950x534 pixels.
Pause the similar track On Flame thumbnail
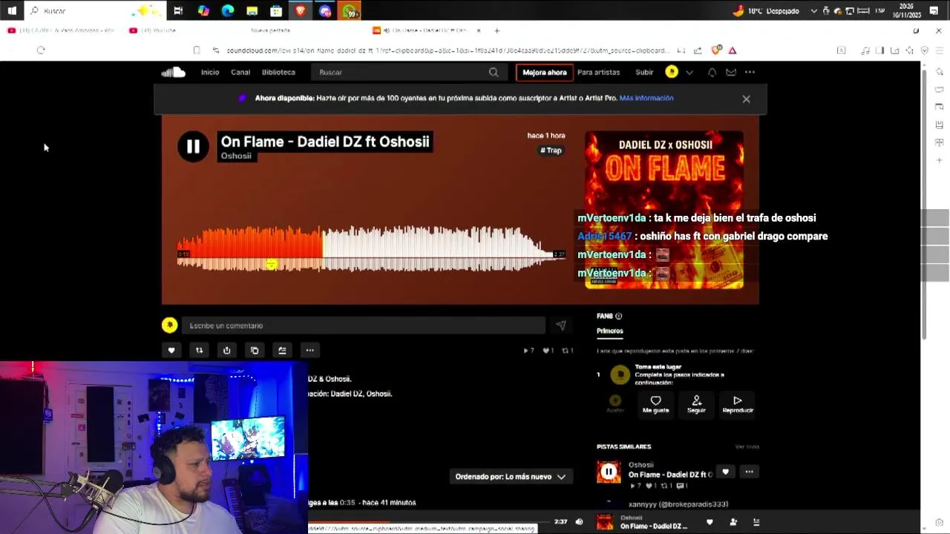pyautogui.click(x=609, y=472)
